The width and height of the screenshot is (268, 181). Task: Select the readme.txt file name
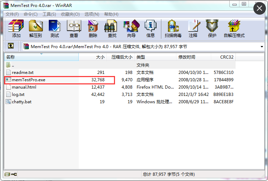tap(23, 73)
